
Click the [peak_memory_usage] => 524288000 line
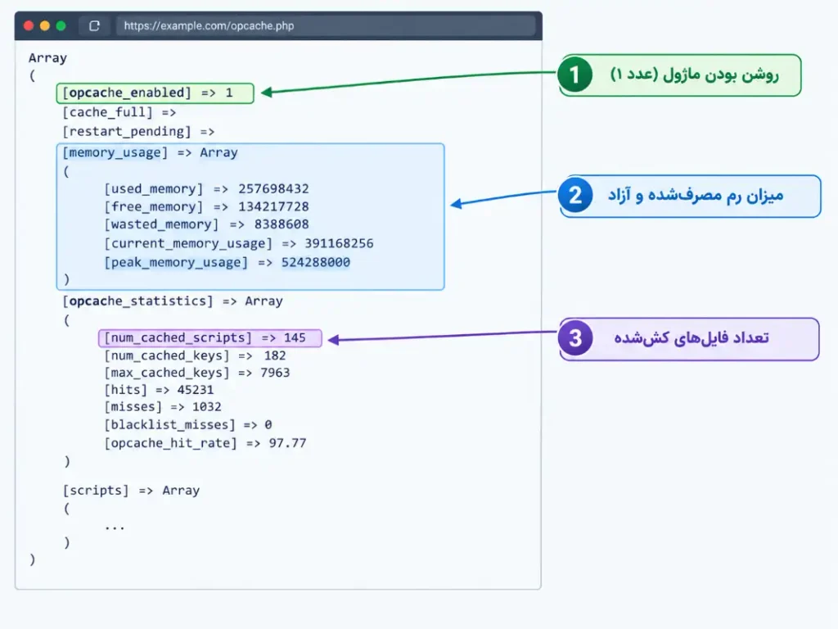[228, 263]
